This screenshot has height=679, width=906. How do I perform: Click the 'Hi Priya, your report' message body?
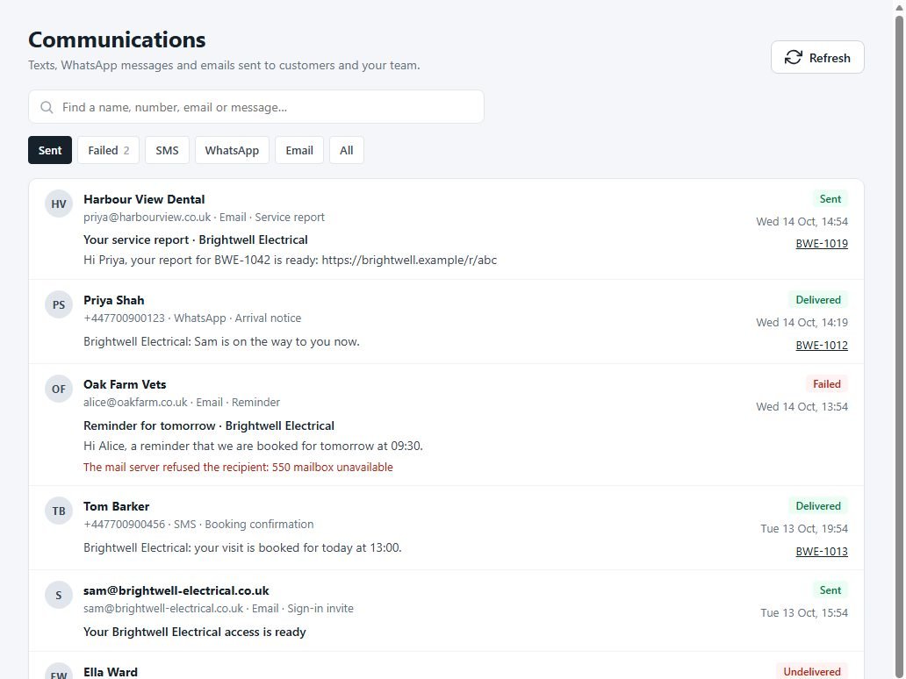(290, 260)
